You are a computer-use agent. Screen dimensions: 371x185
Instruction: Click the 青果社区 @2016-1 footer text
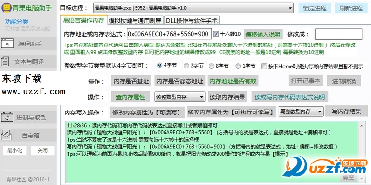click(x=27, y=179)
